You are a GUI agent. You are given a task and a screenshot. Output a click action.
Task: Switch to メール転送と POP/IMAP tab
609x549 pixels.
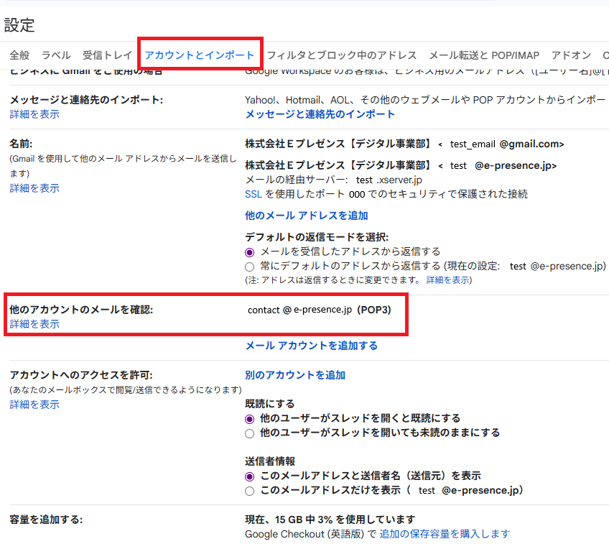point(483,55)
